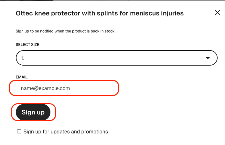Click the "SELECT SIZE" field label
This screenshot has height=145, width=225.
[x=27, y=45]
